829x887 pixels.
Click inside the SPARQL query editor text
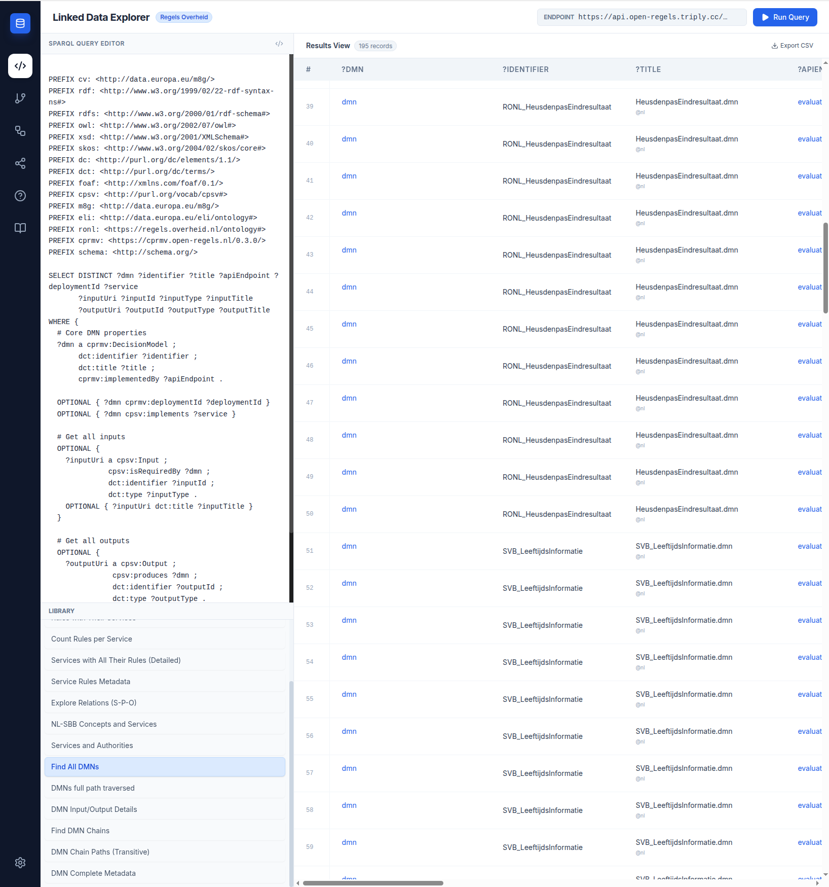click(x=165, y=328)
